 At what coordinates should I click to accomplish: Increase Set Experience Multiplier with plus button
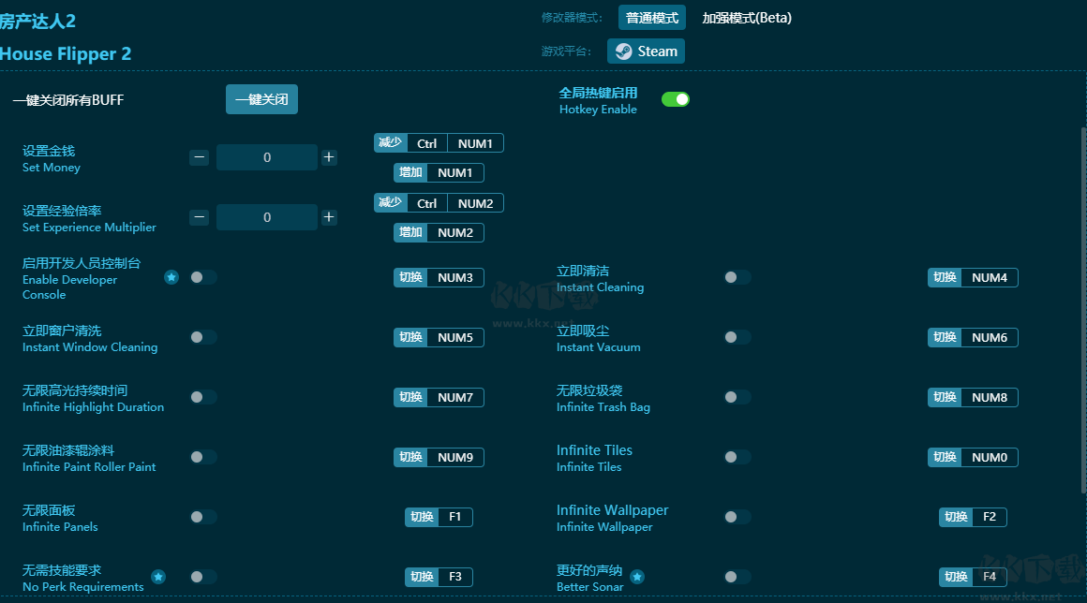(329, 217)
